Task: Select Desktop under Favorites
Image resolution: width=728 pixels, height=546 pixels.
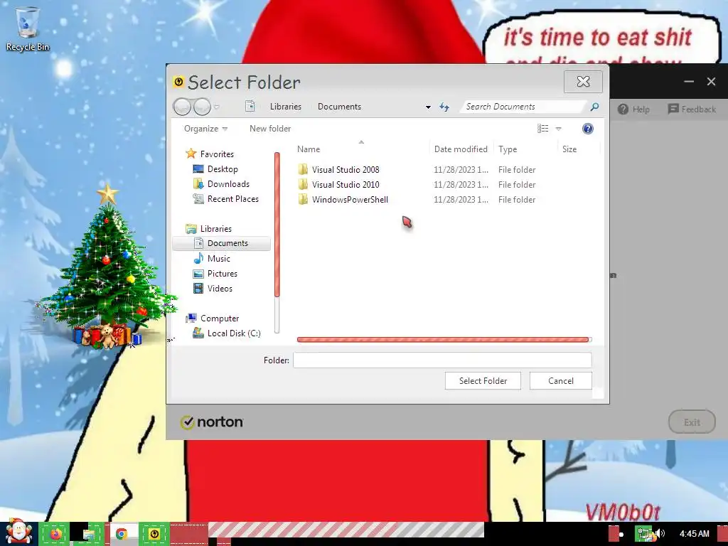Action: click(x=215, y=169)
